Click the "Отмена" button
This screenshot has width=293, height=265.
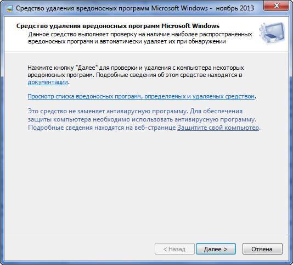click(x=262, y=249)
